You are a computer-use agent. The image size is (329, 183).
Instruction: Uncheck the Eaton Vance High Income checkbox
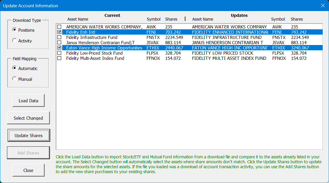click(x=59, y=48)
